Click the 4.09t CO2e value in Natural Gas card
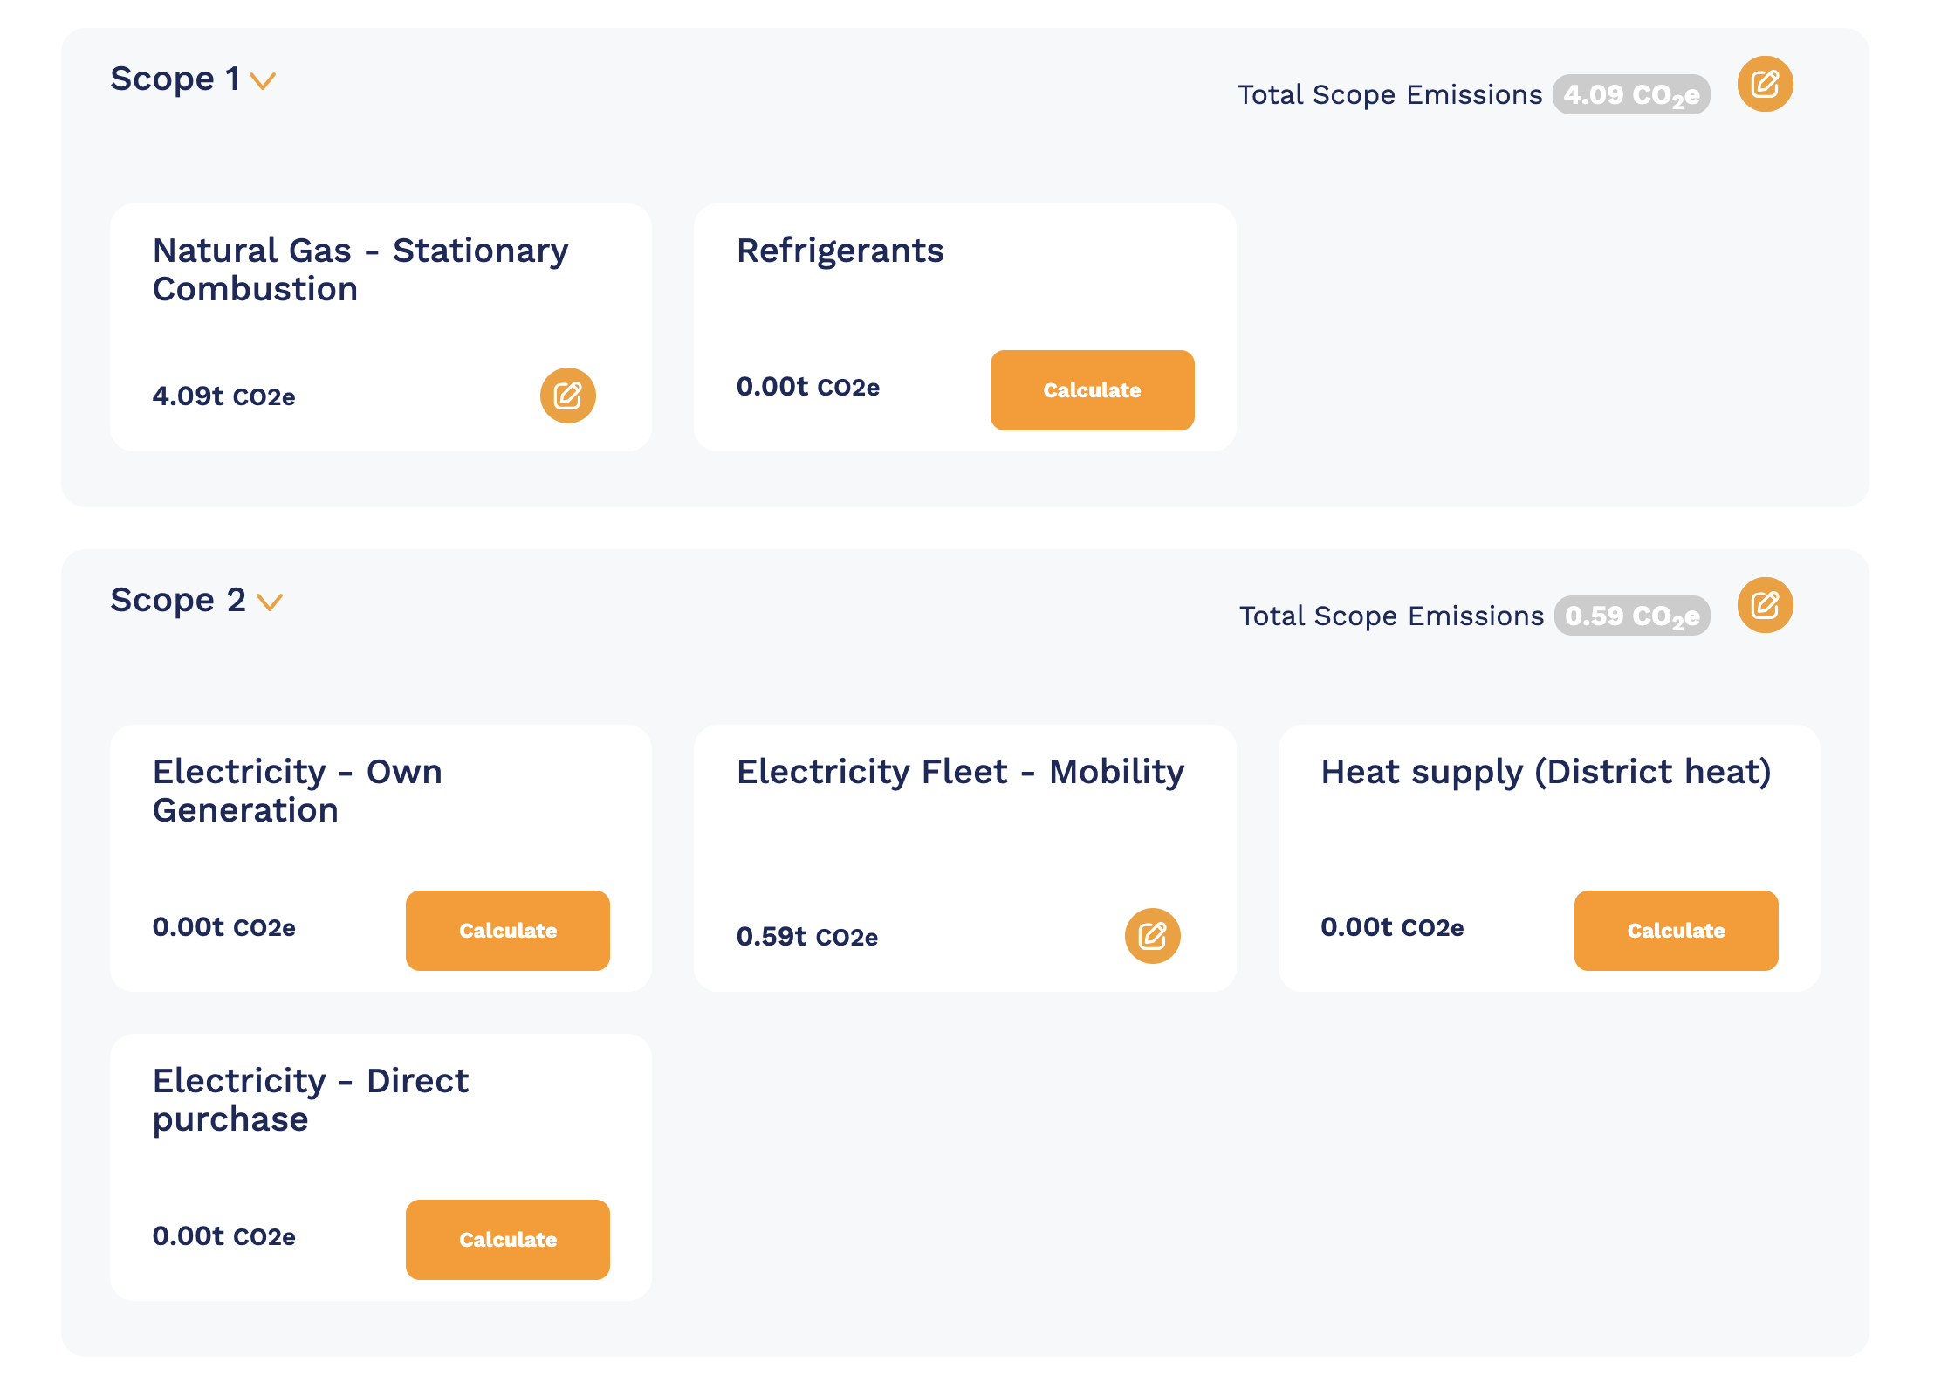Image resolution: width=1934 pixels, height=1383 pixels. pyautogui.click(x=223, y=396)
